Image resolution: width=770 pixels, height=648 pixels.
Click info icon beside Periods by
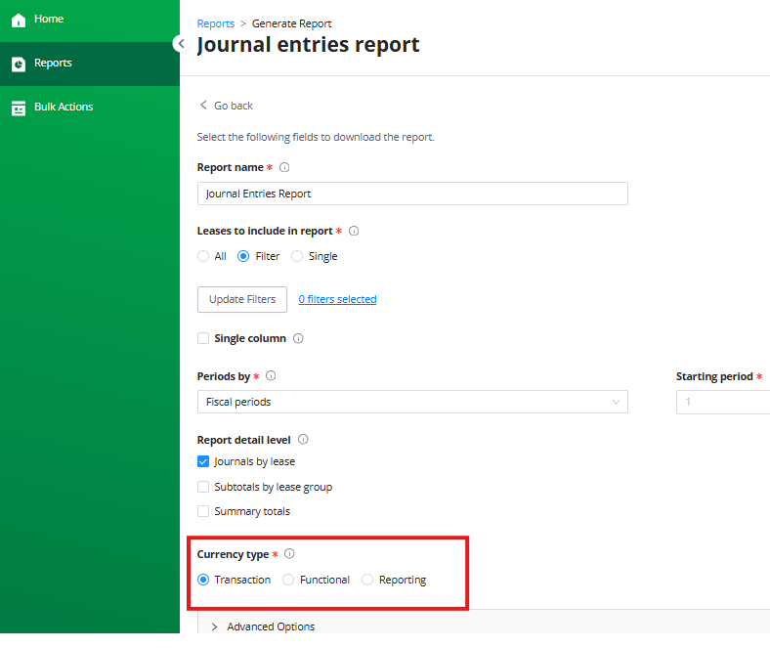coord(271,376)
